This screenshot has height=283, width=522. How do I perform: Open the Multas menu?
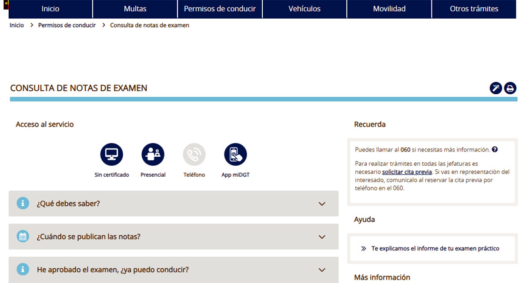point(135,8)
